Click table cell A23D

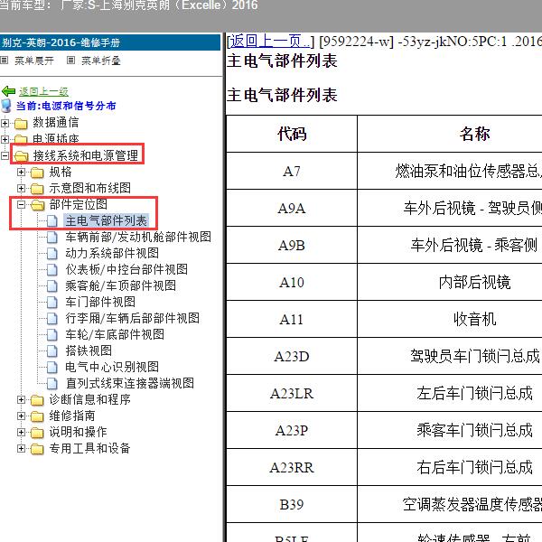292,357
